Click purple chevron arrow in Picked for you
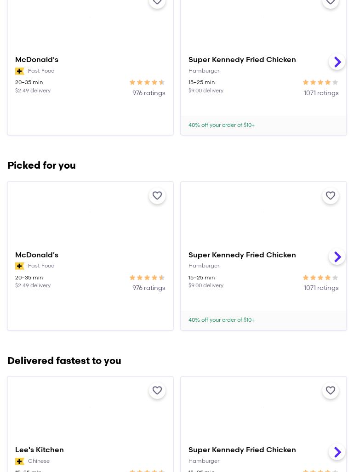The height and width of the screenshot is (472, 354). coord(337,257)
